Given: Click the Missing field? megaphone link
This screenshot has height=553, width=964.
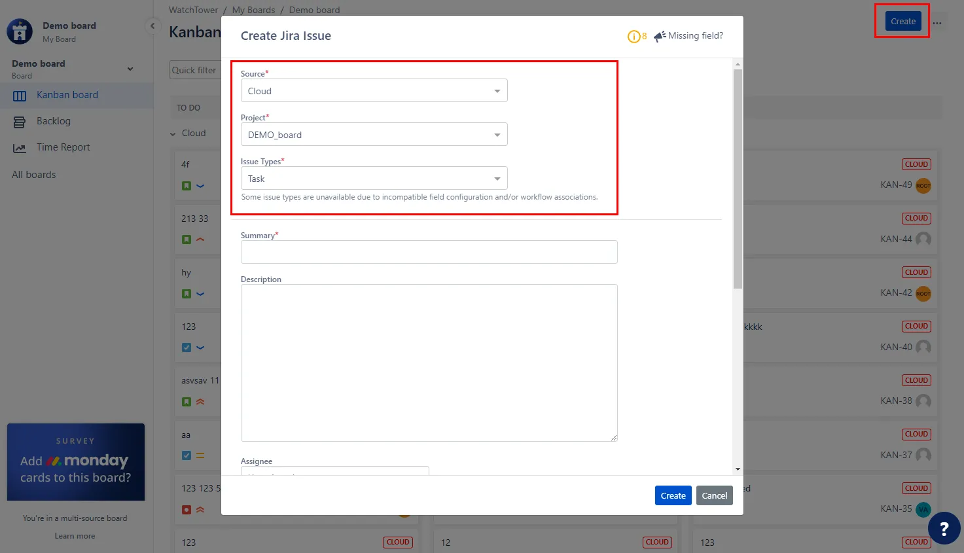Looking at the screenshot, I should (688, 36).
